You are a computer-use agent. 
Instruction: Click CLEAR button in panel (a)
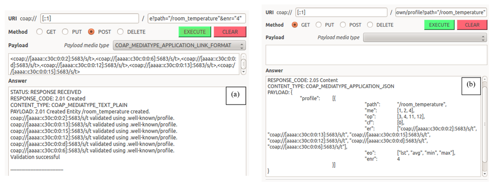pyautogui.click(x=230, y=32)
